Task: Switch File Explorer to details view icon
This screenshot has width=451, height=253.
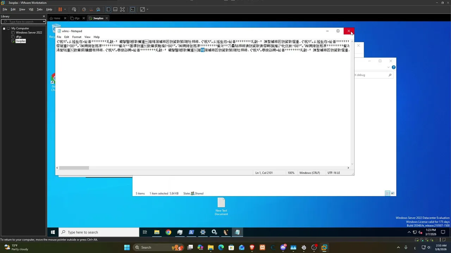Action: [388, 193]
